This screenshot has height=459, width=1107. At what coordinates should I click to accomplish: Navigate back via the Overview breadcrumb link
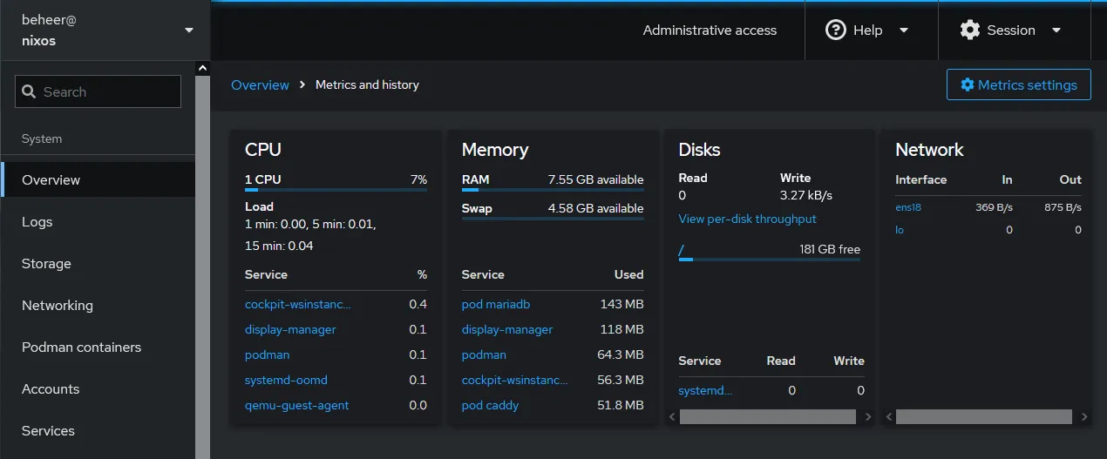click(x=260, y=85)
